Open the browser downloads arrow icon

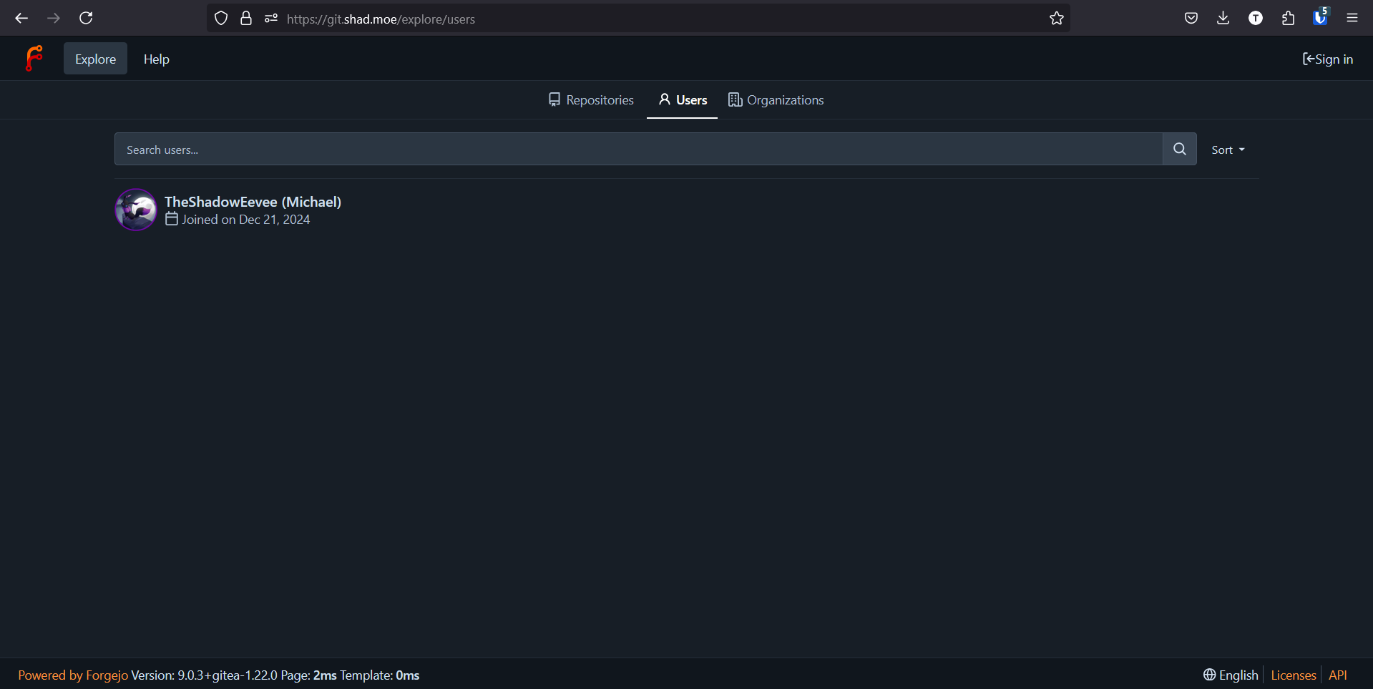click(x=1223, y=19)
